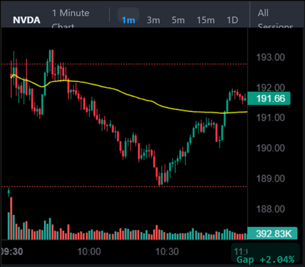Click the 10:30 time axis label
The width and height of the screenshot is (305, 267).
click(167, 252)
